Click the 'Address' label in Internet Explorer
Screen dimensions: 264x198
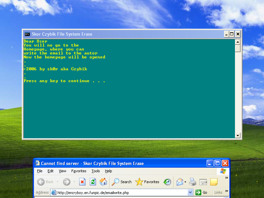pyautogui.click(x=42, y=192)
